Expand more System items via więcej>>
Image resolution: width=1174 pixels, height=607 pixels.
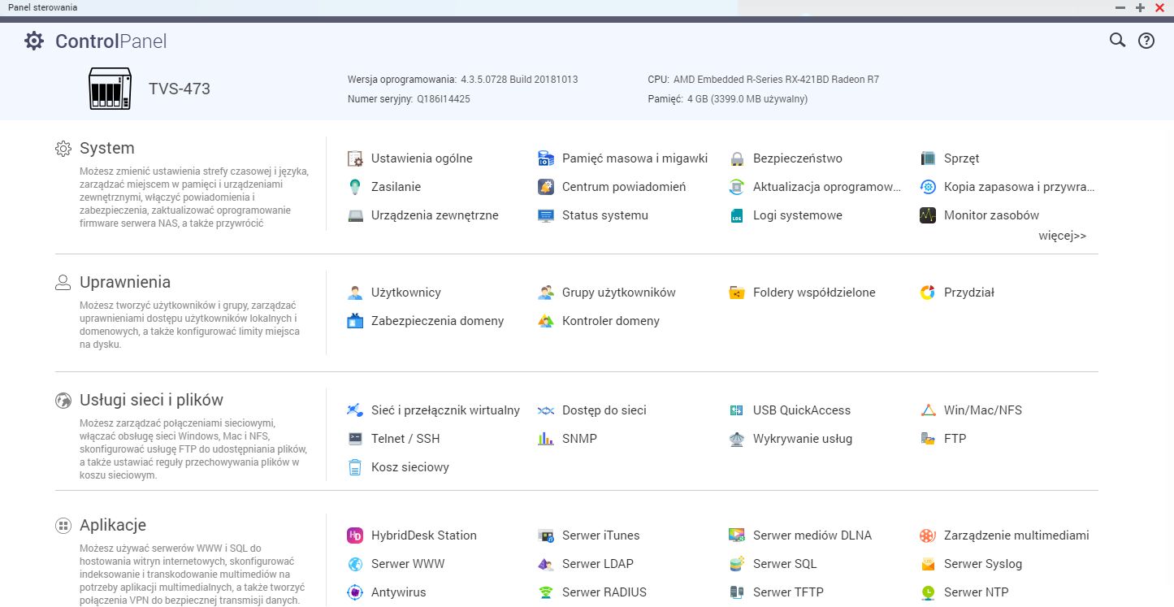[1062, 236]
